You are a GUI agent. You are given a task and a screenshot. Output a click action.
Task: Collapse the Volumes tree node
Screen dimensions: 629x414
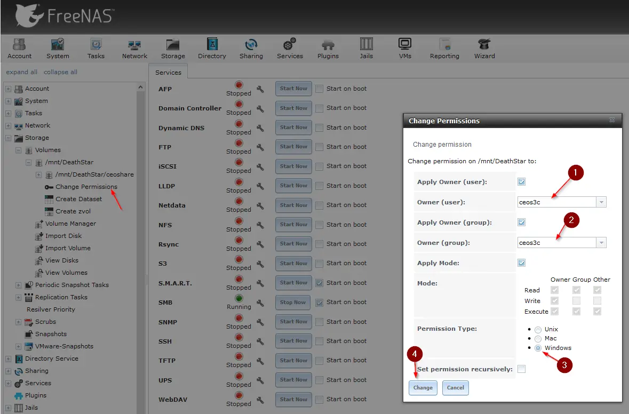[x=18, y=150]
